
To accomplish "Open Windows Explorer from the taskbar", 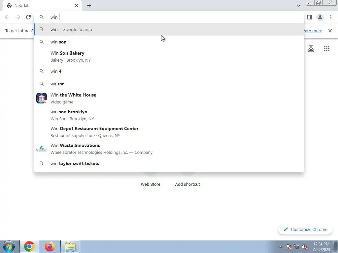I will tap(70, 246).
